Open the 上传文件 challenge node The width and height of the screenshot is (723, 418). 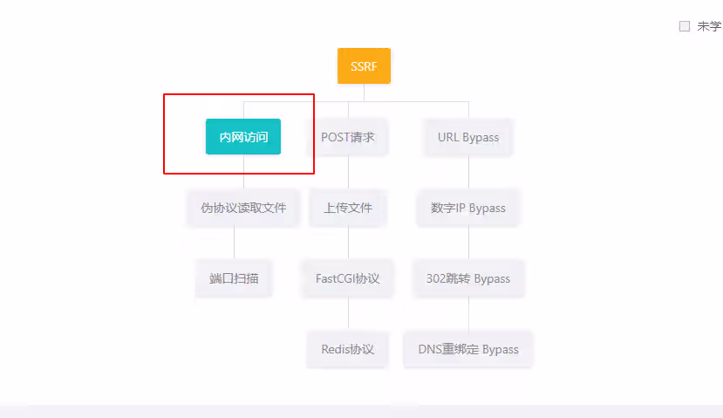(x=348, y=208)
